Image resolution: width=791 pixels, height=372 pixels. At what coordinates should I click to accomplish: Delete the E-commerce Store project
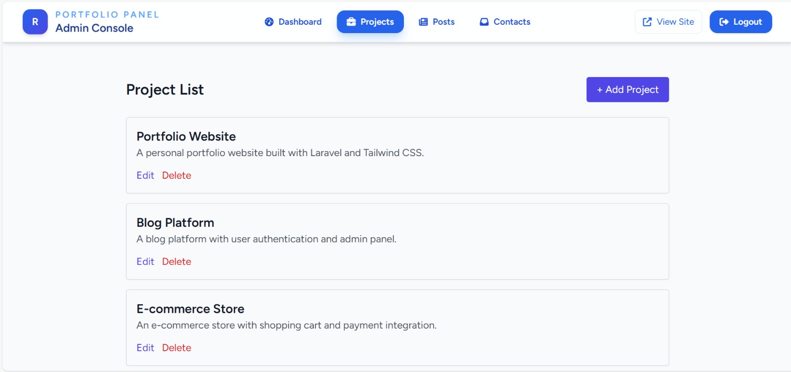click(x=176, y=348)
